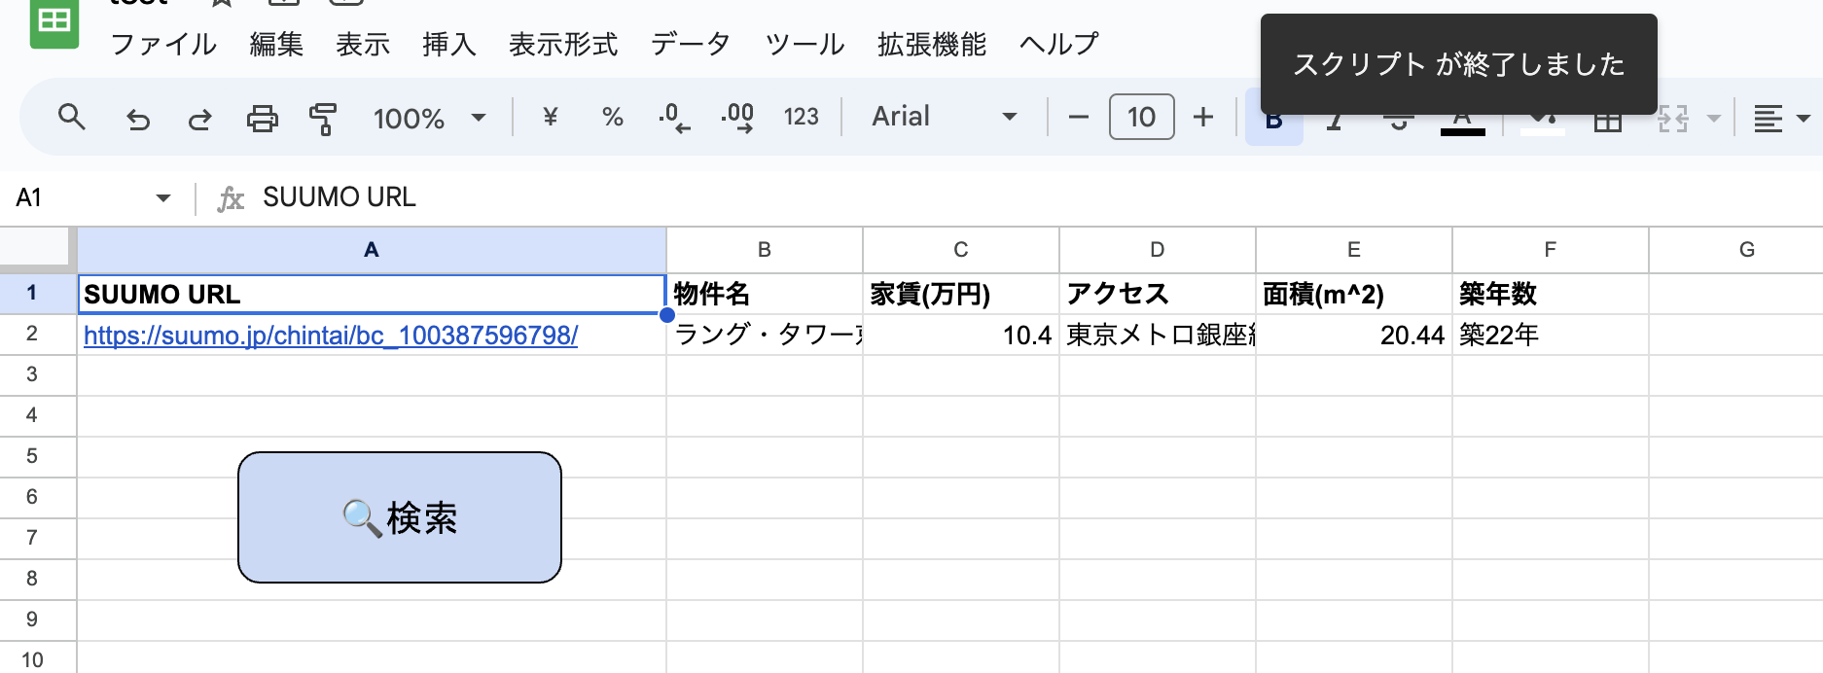Select column A header
The width and height of the screenshot is (1823, 673).
pos(372,250)
